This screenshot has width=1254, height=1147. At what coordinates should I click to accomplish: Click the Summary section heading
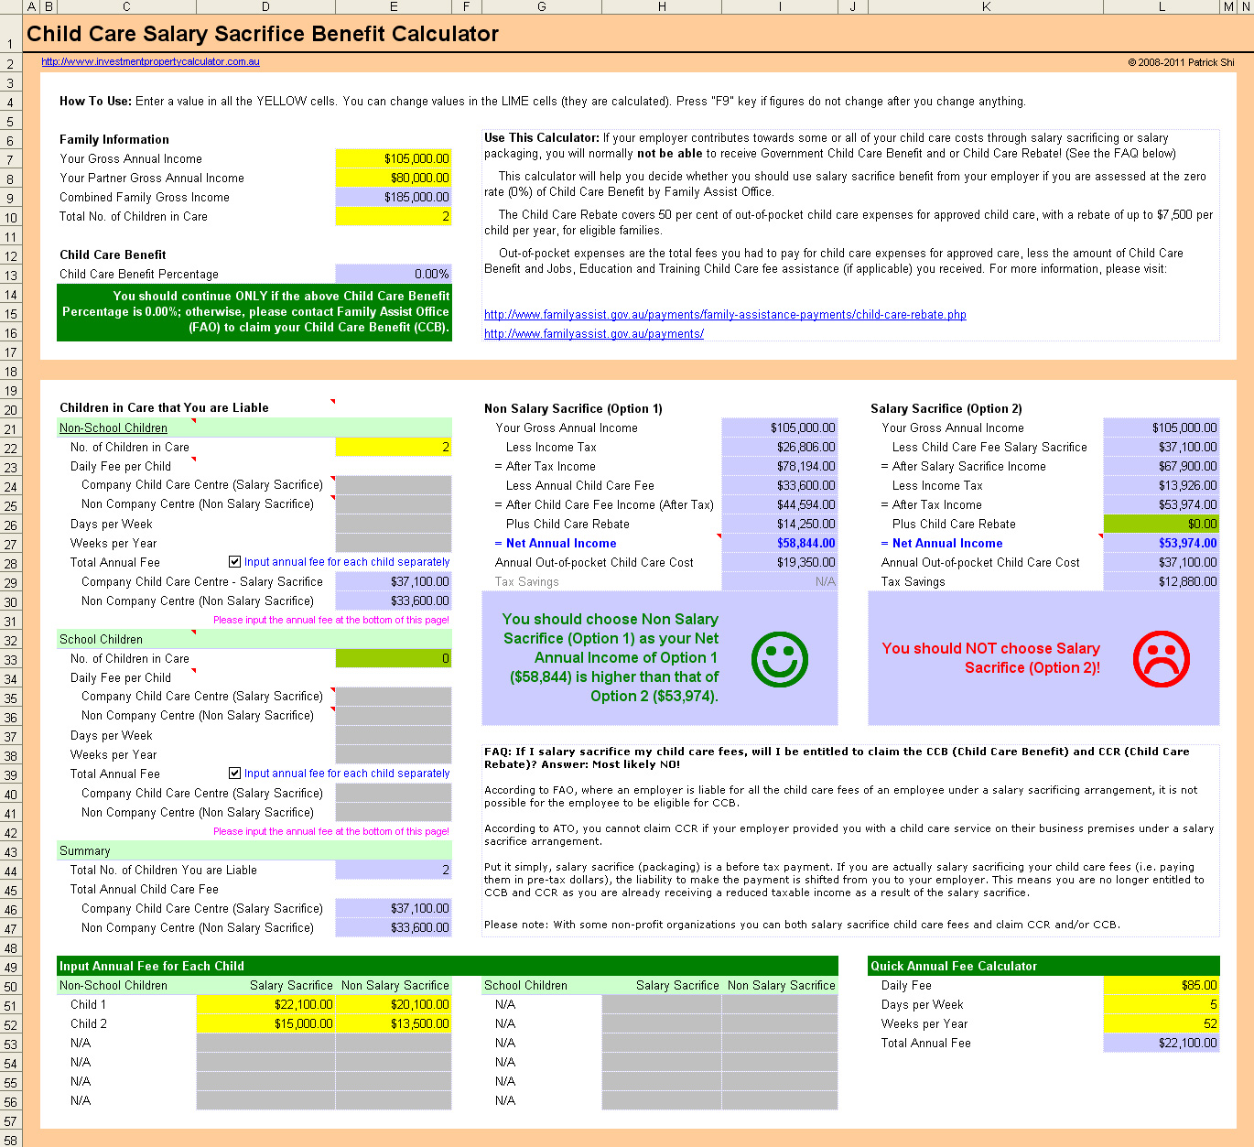[x=84, y=850]
